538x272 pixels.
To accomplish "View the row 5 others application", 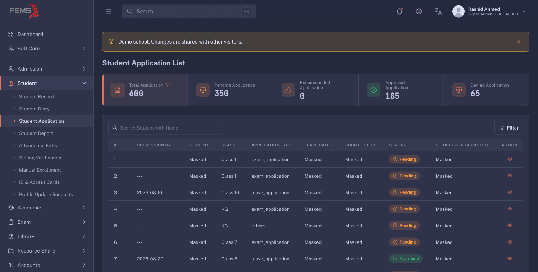I will pyautogui.click(x=510, y=225).
